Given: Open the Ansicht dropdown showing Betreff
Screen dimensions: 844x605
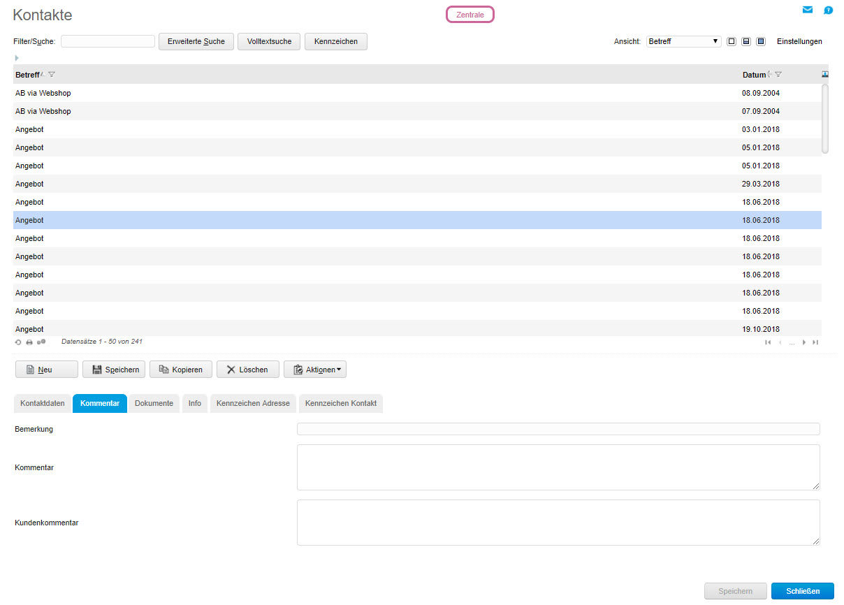Looking at the screenshot, I should tap(683, 41).
